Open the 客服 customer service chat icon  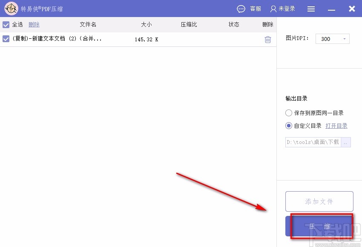[x=241, y=9]
